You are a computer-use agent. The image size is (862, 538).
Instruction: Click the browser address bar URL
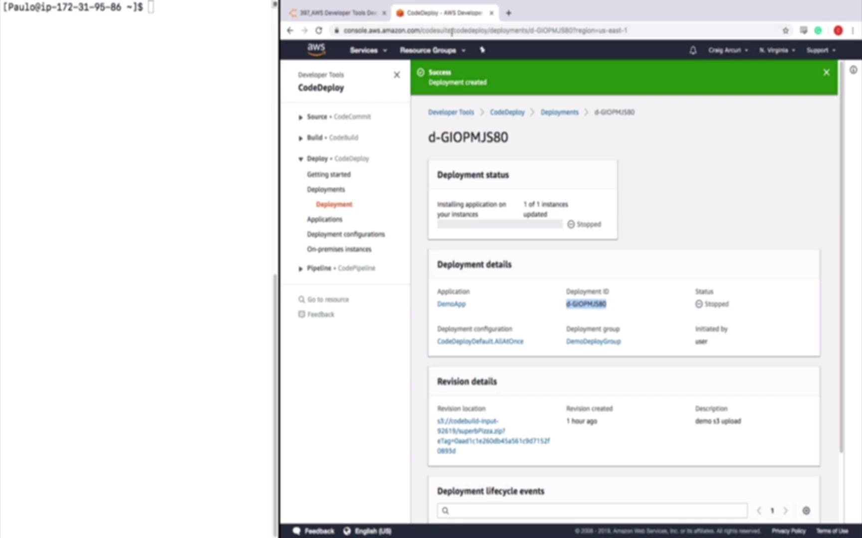click(485, 30)
